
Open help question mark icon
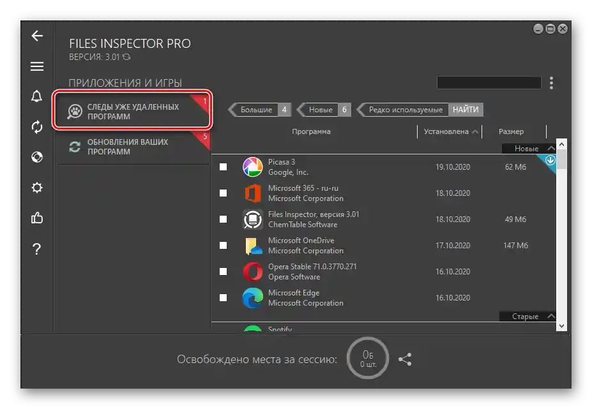coord(36,249)
